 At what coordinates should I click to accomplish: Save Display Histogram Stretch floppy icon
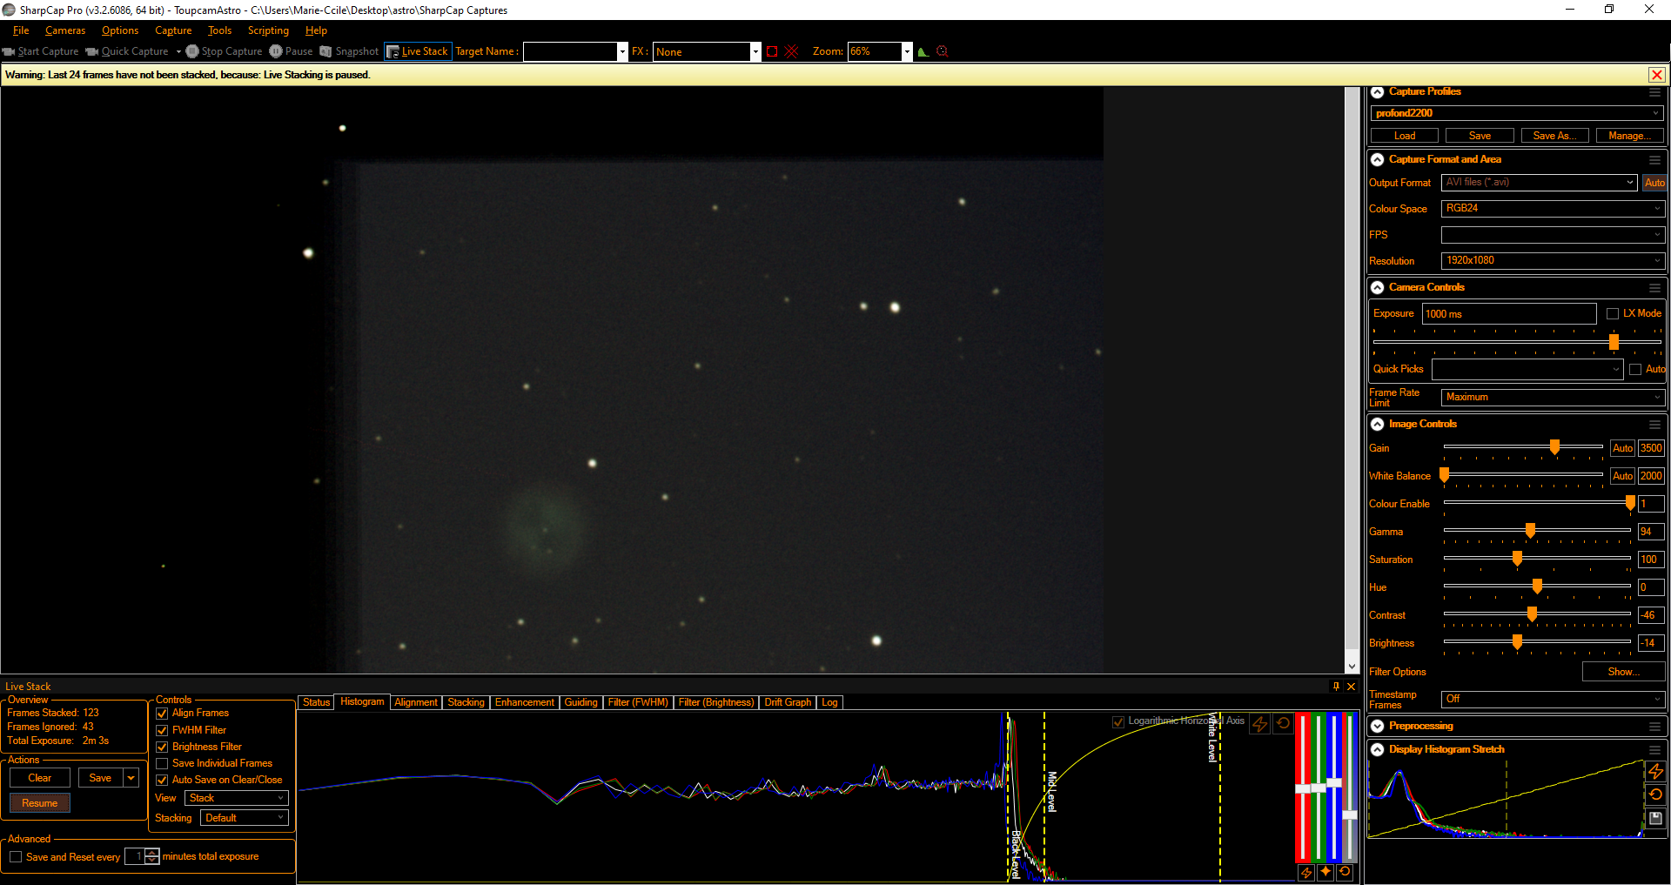tap(1655, 818)
